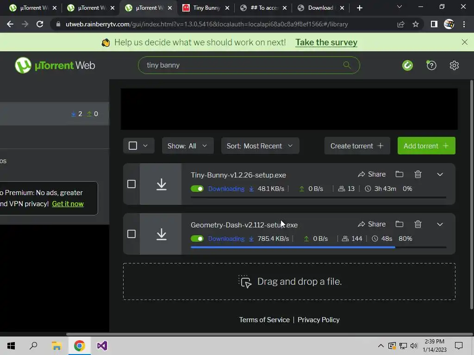
Task: Click the share page icon in address bar
Action: [x=401, y=24]
